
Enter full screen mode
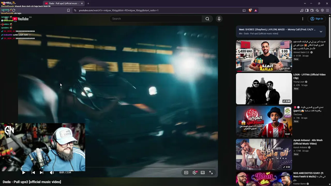click(x=211, y=173)
